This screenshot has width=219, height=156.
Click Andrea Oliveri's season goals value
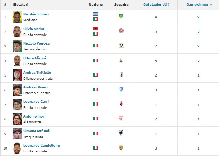point(156,90)
